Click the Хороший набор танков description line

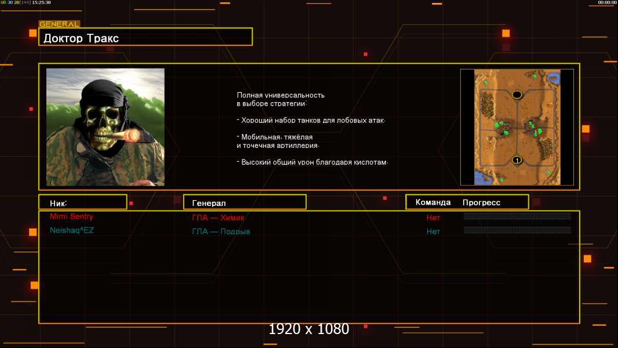pyautogui.click(x=311, y=120)
